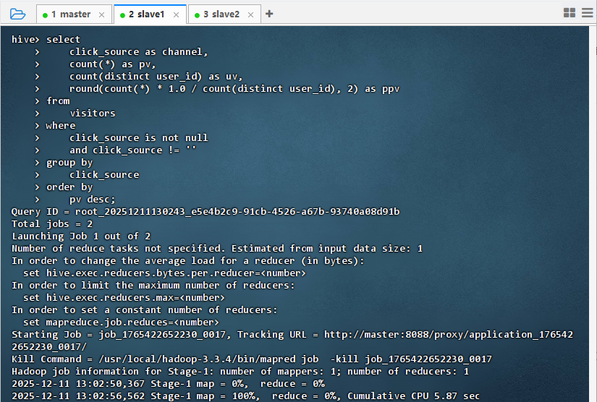Screen dimensions: 597x402
Task: Click the 'Total jobs = 2' line
Action: [52, 224]
